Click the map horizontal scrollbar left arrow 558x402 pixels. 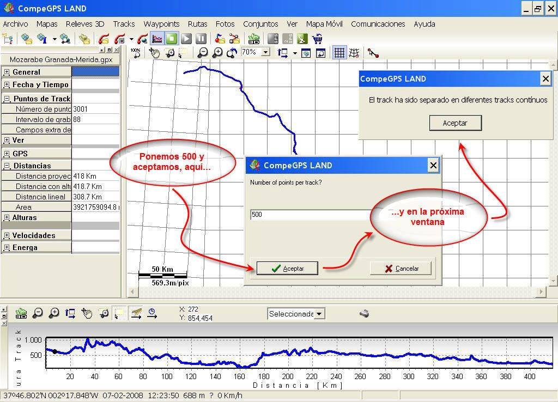pos(132,292)
